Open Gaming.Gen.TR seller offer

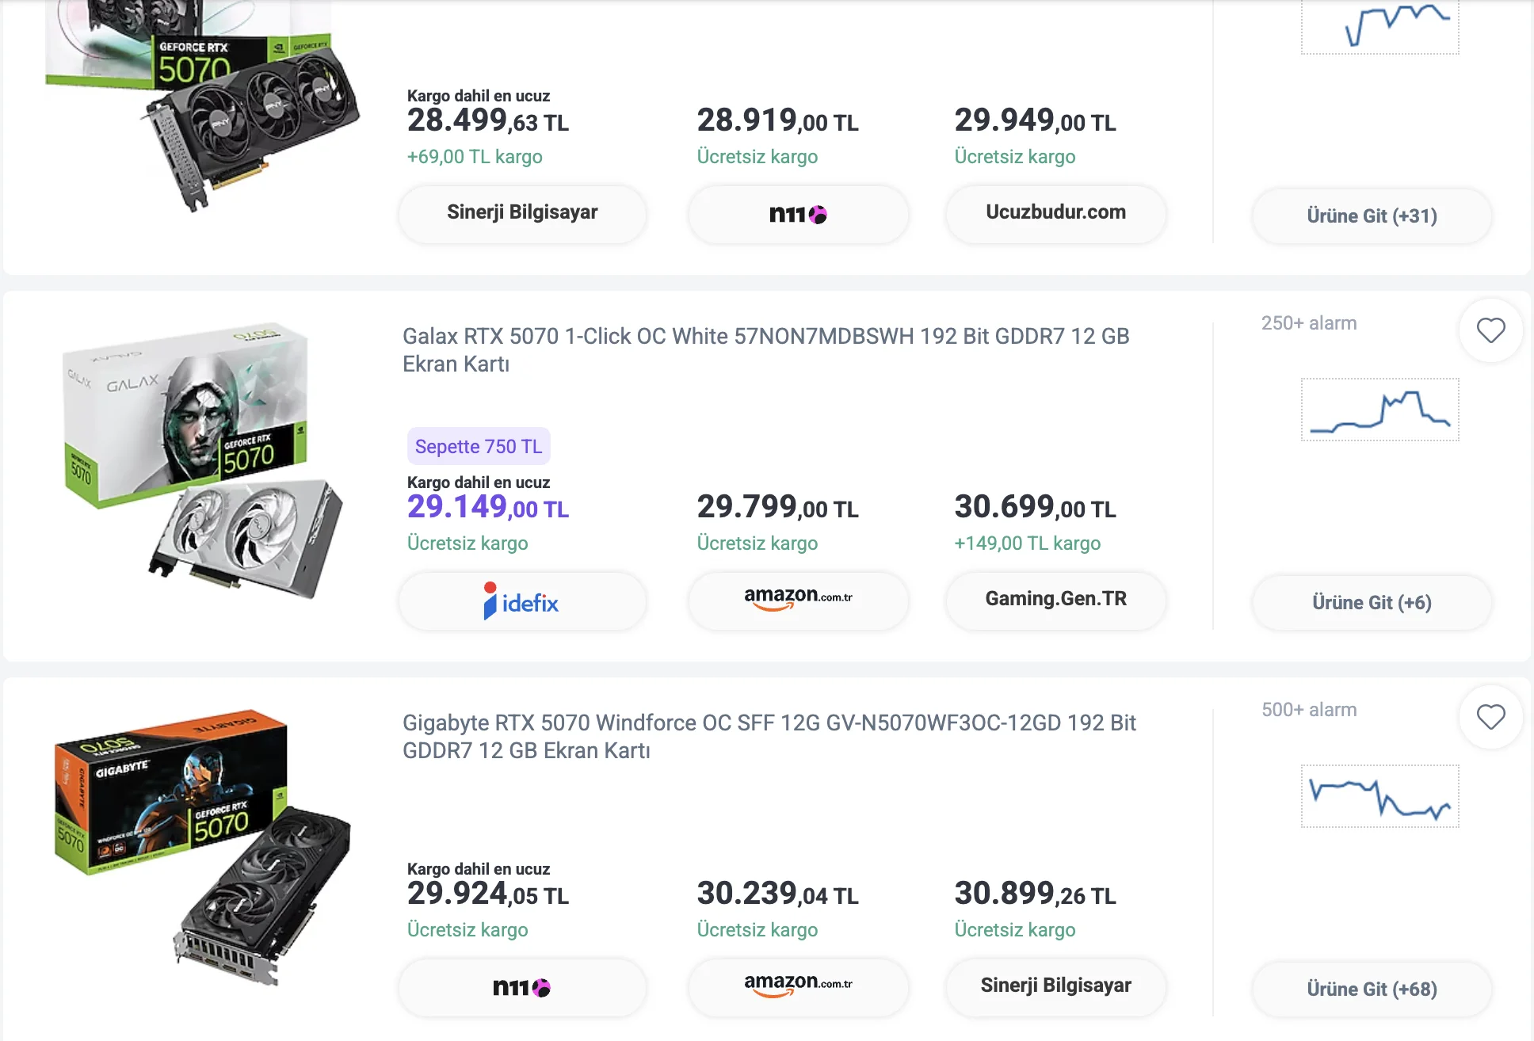point(1055,599)
